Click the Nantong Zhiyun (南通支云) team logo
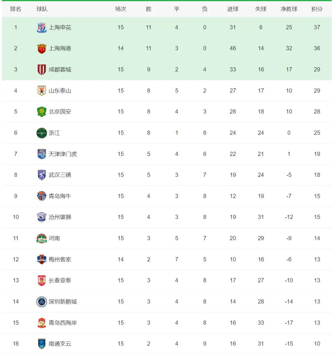This screenshot has width=332, height=359. (x=41, y=344)
